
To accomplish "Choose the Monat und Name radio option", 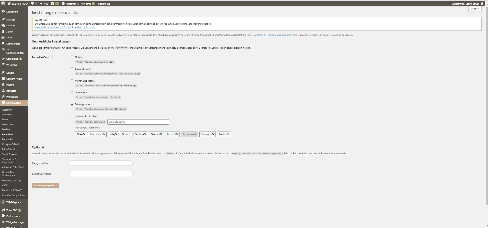I will coord(72,81).
